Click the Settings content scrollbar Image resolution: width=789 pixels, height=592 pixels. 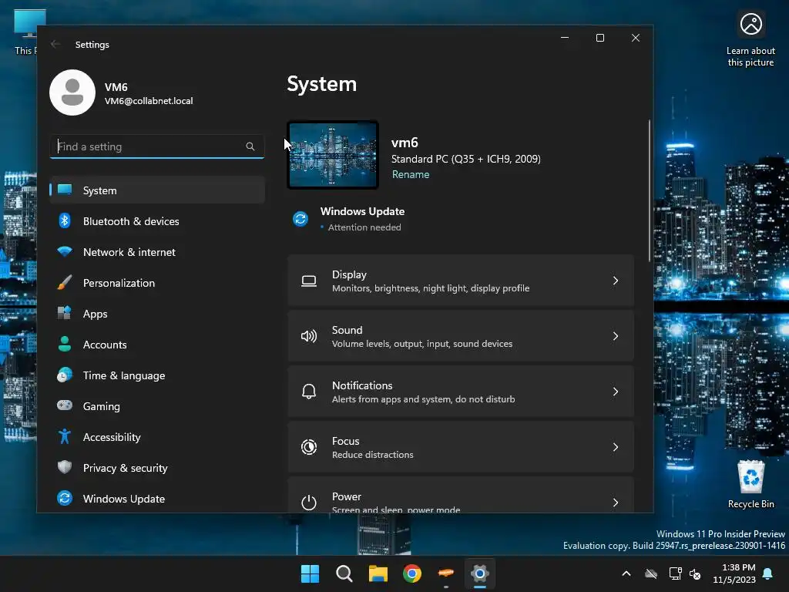[x=649, y=191]
